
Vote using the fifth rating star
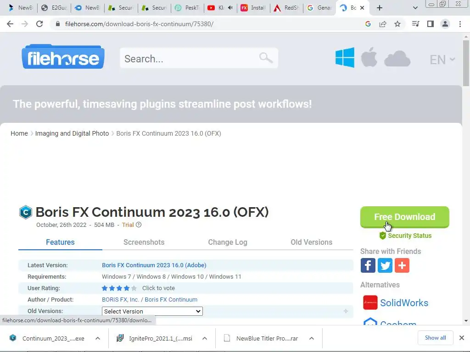click(x=134, y=288)
